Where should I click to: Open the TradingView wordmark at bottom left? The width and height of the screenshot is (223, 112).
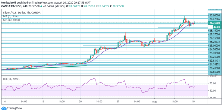tap(14, 108)
